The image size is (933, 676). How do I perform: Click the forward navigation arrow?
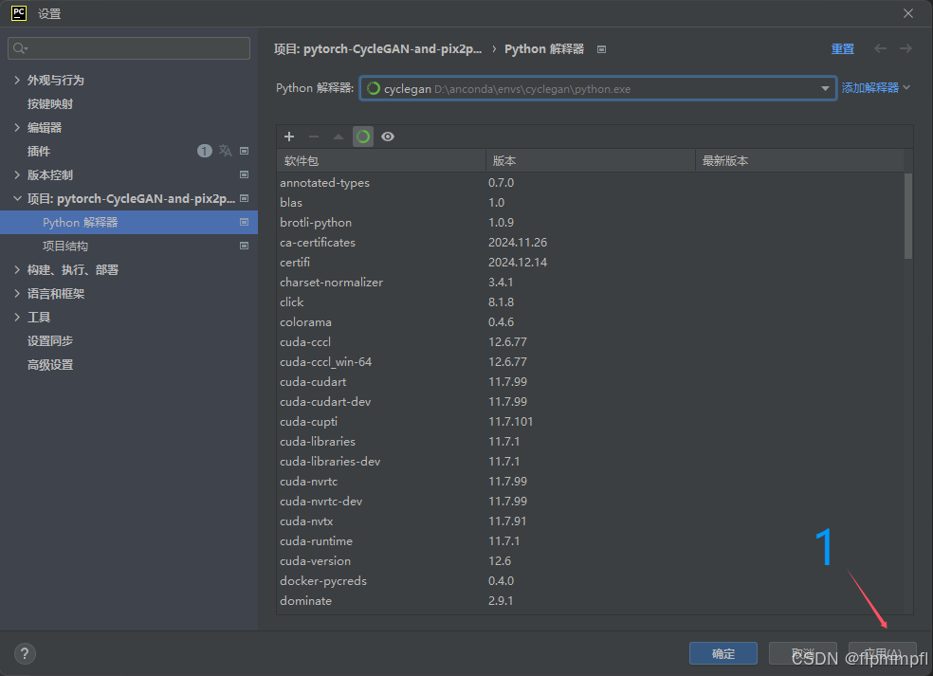click(906, 48)
